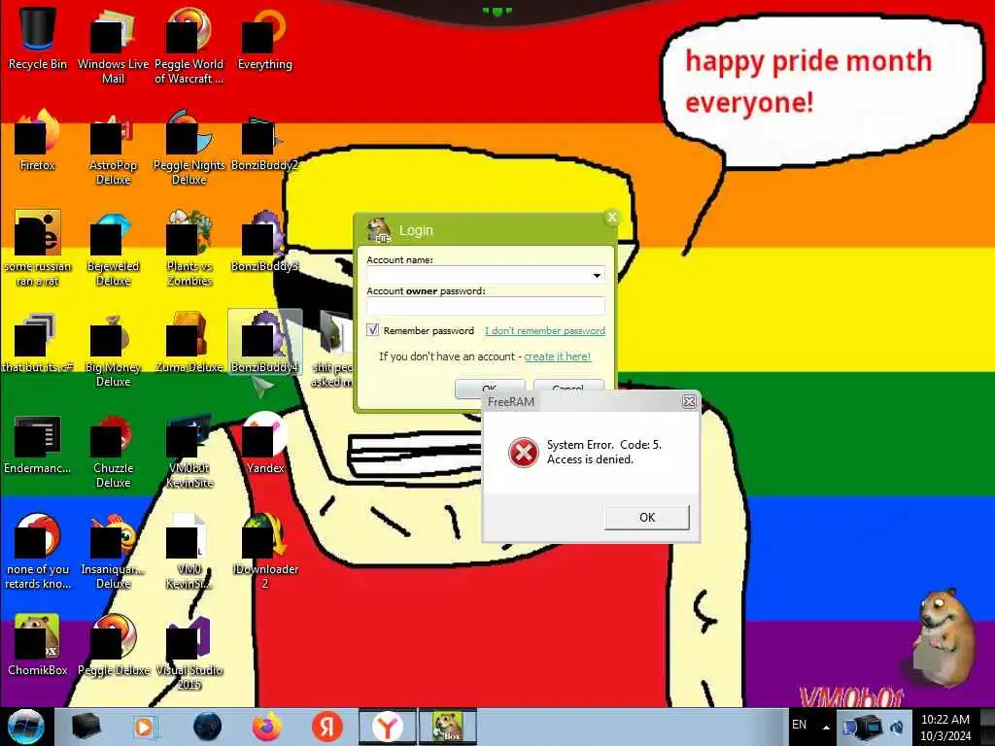
Task: Launch Yandex from the desktop
Action: pos(264,444)
